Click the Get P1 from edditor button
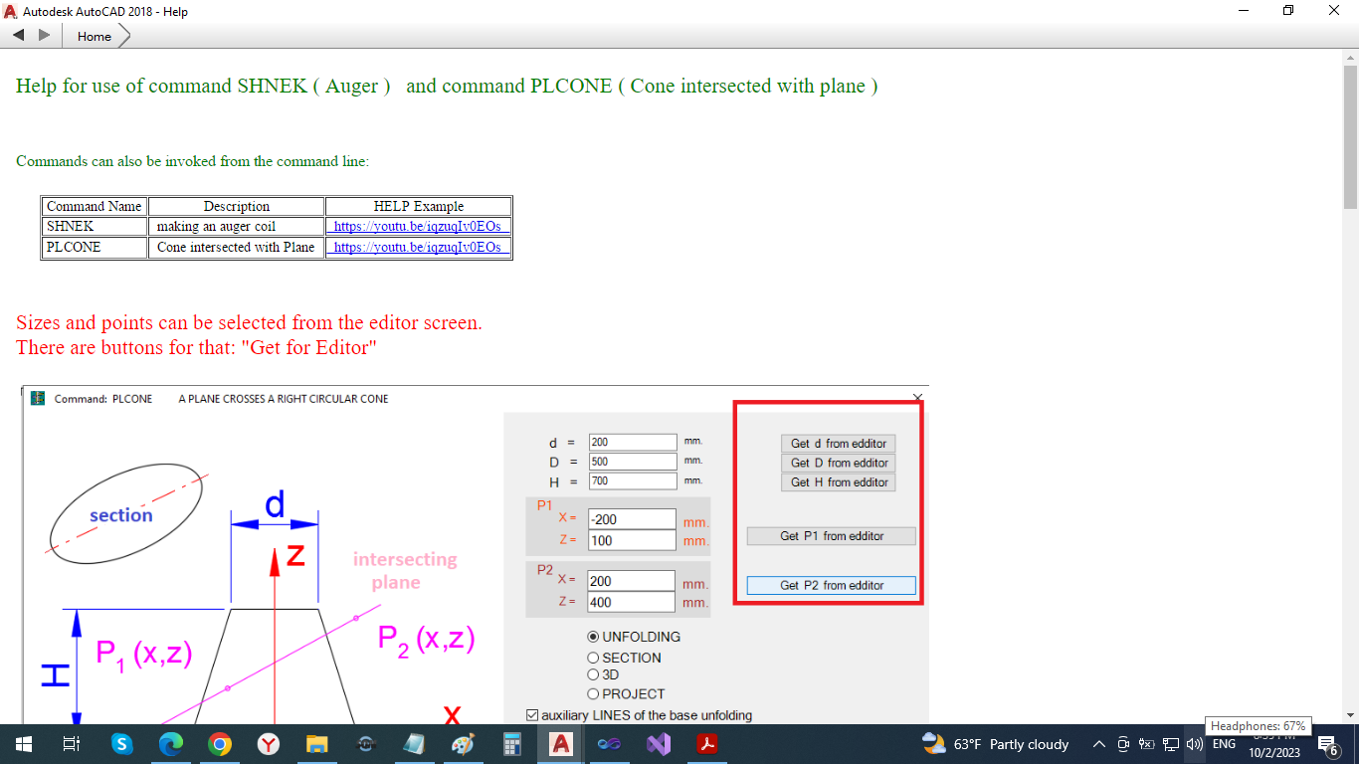Viewport: 1359px width, 764px height. pos(832,536)
